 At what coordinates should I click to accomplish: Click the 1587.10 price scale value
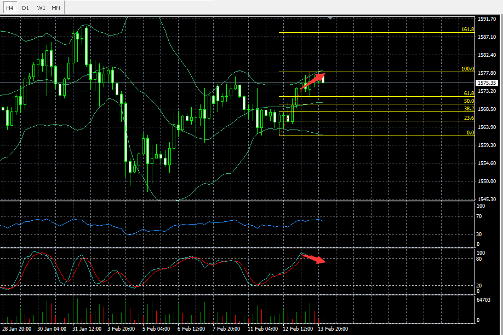point(487,37)
